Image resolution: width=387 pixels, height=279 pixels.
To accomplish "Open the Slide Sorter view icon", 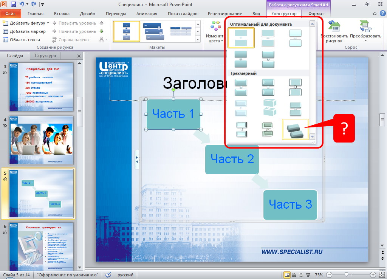I will (x=295, y=275).
